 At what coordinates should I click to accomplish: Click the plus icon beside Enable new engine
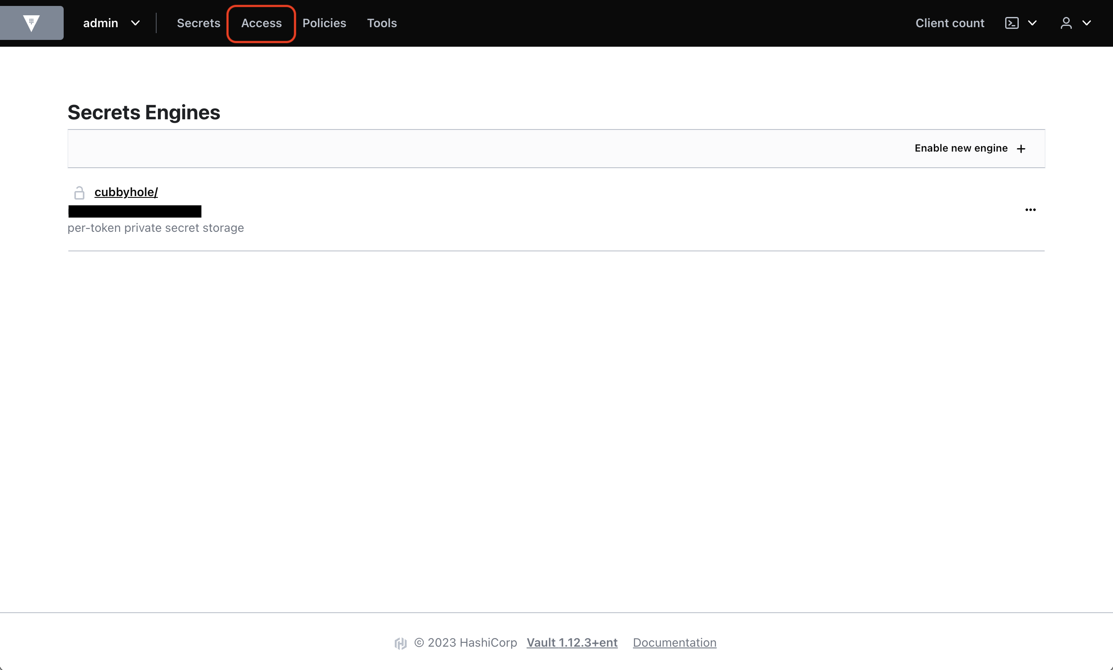click(1021, 149)
